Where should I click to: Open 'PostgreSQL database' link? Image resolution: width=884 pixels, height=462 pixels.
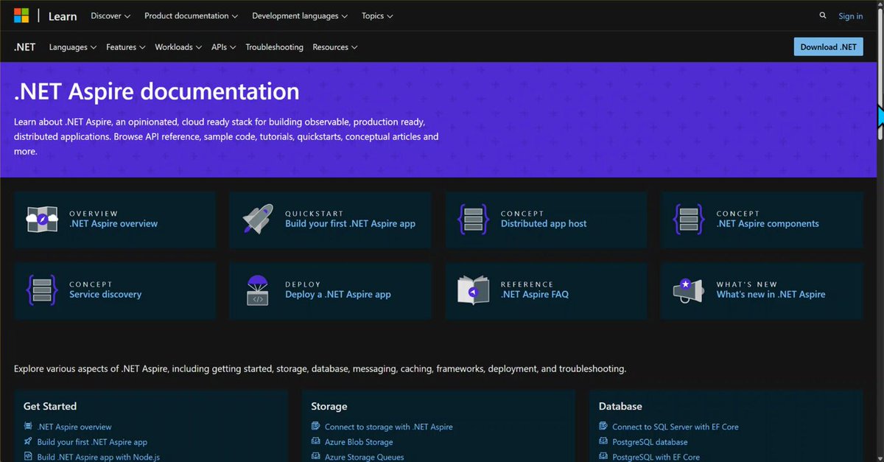[650, 442]
